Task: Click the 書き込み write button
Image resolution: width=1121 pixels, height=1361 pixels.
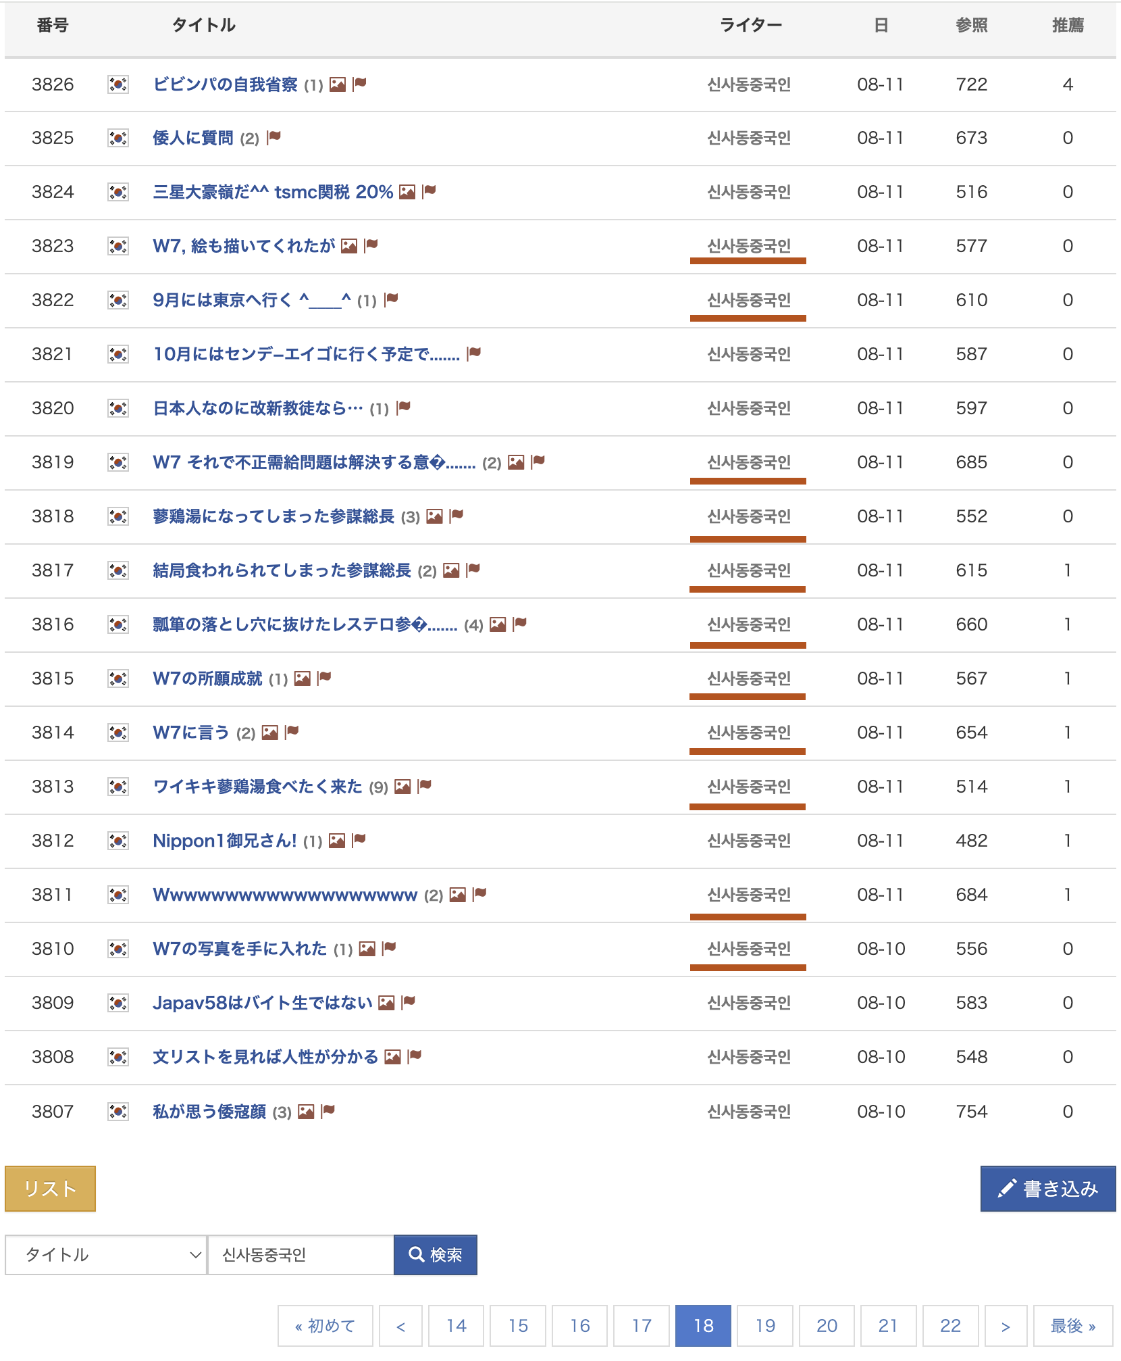Action: coord(1047,1189)
